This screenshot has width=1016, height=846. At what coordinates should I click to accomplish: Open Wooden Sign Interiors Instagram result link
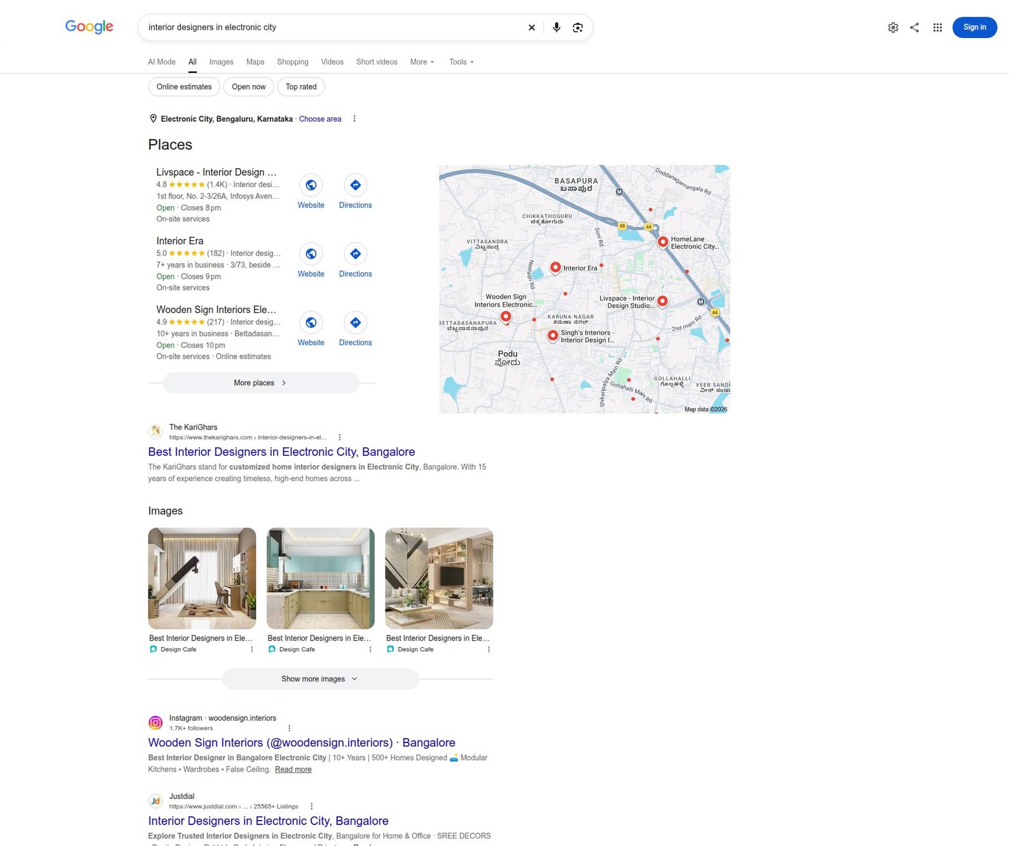pos(302,743)
